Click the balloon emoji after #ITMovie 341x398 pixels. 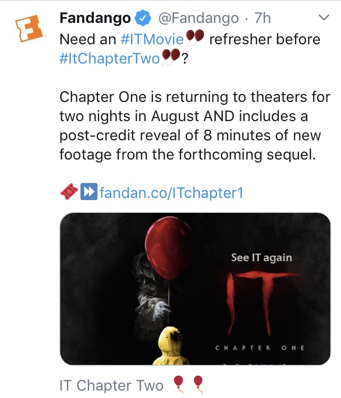194,38
